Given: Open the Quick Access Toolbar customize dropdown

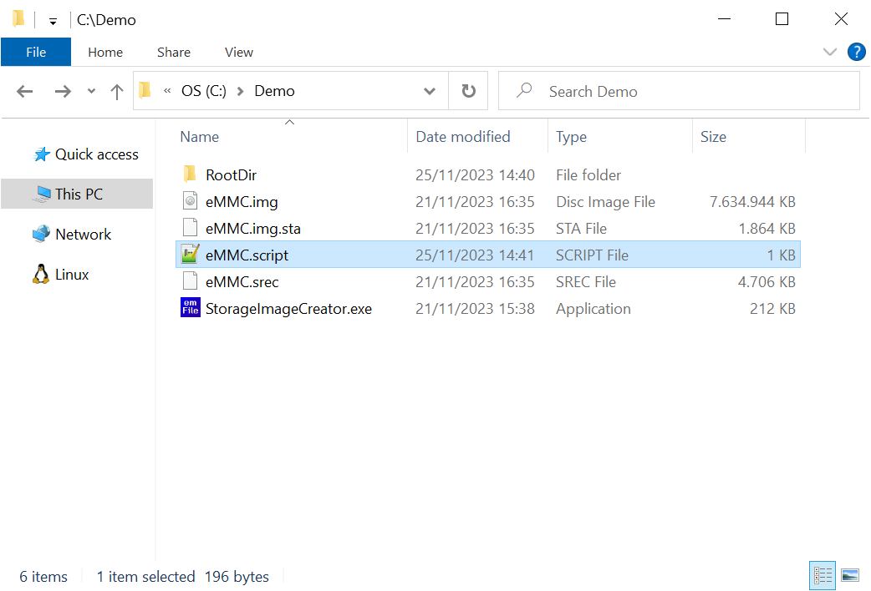Looking at the screenshot, I should [53, 21].
